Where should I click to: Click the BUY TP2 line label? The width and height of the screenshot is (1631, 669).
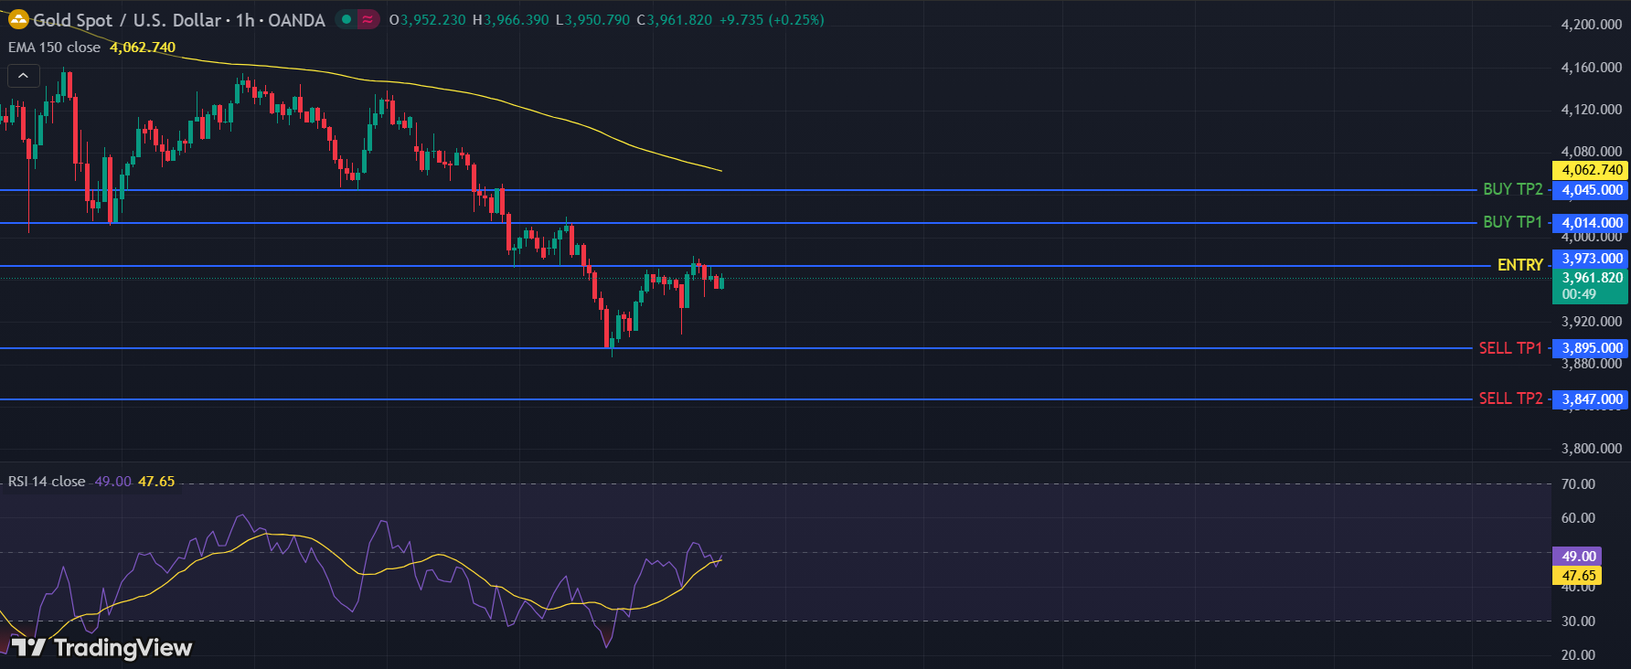click(1512, 189)
